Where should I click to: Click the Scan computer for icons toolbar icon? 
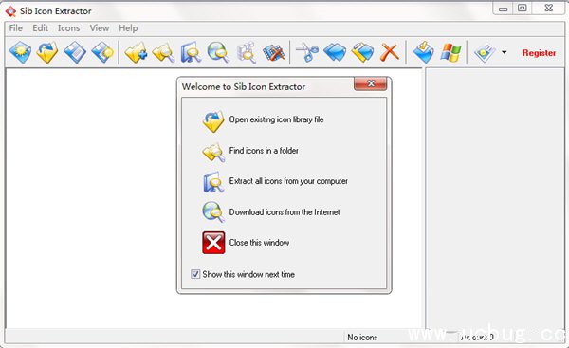pos(191,52)
